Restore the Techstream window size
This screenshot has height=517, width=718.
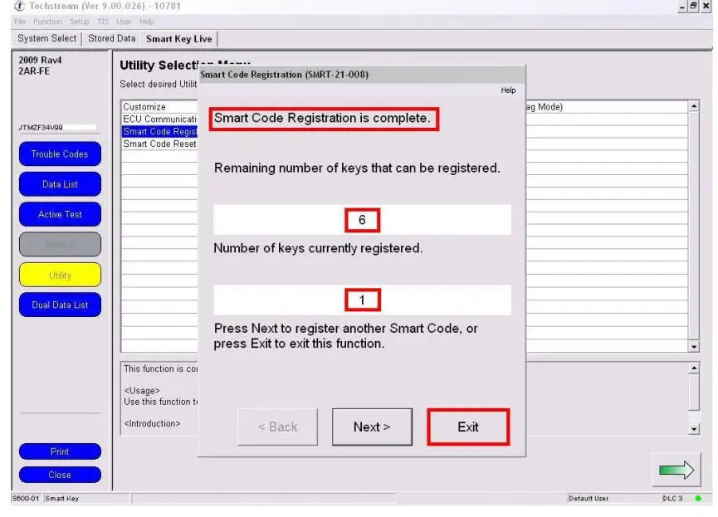point(693,7)
